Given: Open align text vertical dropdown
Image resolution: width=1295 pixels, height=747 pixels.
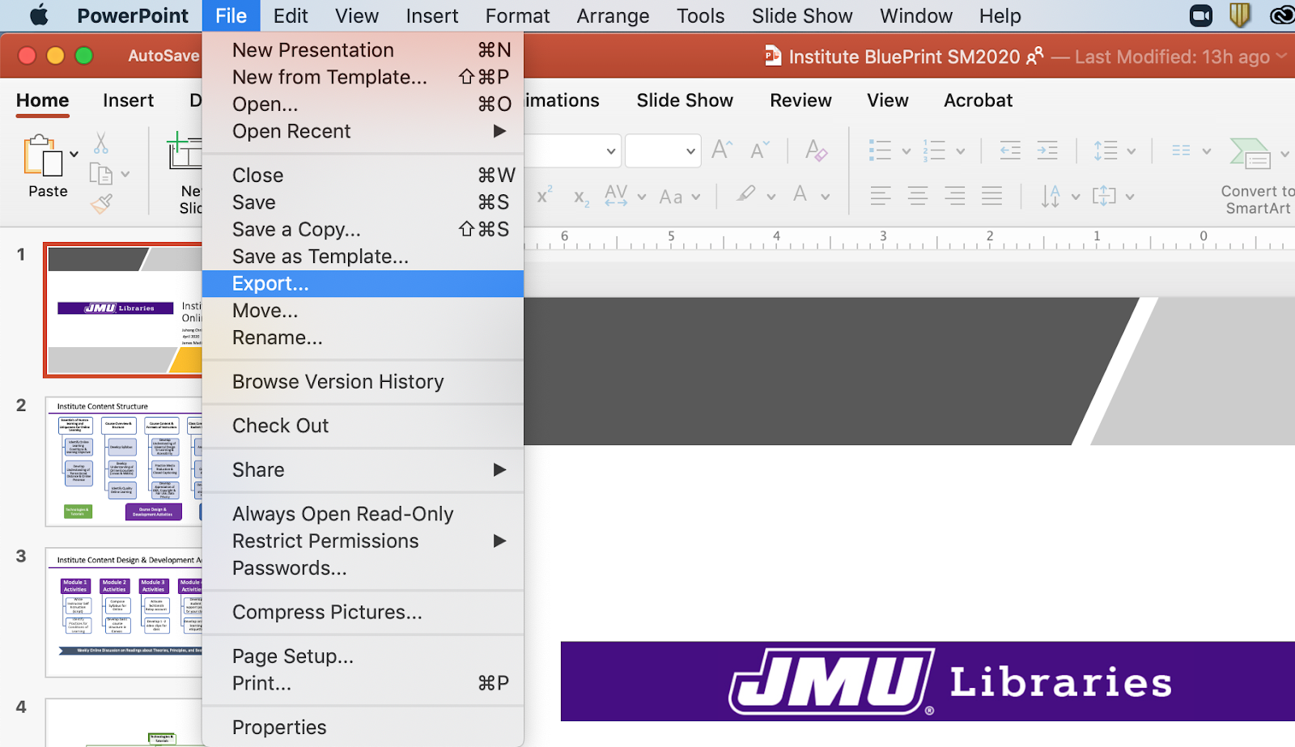Looking at the screenshot, I should [x=1130, y=197].
